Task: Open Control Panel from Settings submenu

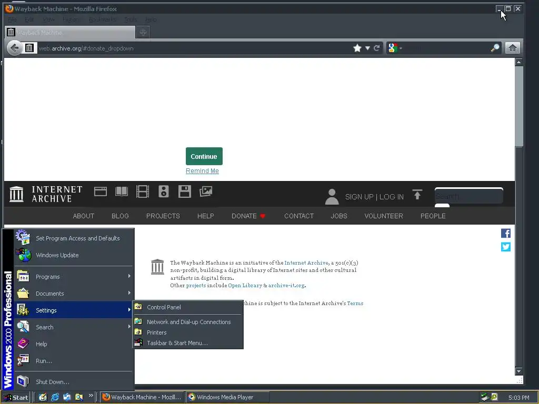Action: (x=188, y=307)
